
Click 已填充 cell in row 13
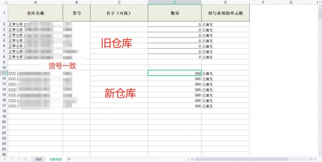coord(225,84)
